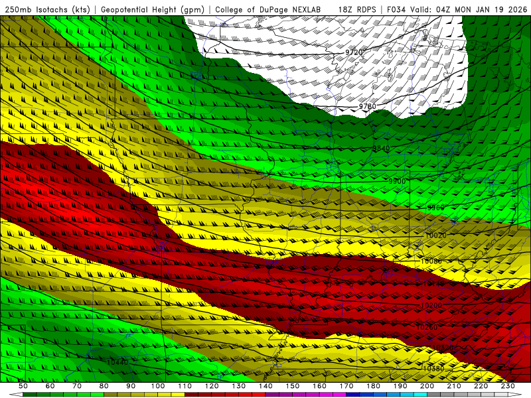Pick the bright red swatch just before 140

pyautogui.click(x=259, y=394)
